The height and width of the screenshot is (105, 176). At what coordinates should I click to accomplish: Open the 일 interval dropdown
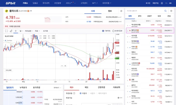(21, 31)
